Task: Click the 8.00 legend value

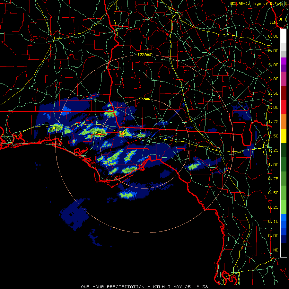Action: click(x=273, y=36)
